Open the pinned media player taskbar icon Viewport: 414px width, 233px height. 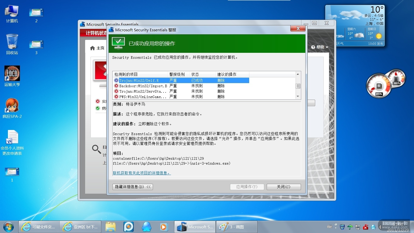click(164, 227)
